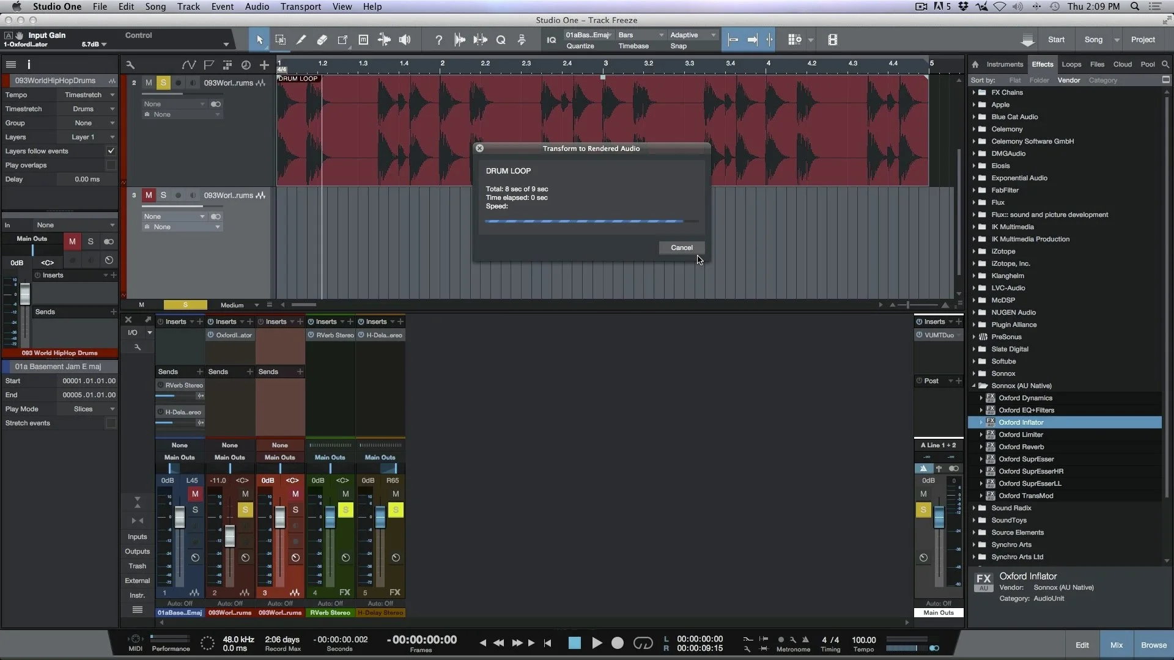Adjust channel 2 volume fader
Viewport: 1174px width, 660px height.
[x=230, y=536]
